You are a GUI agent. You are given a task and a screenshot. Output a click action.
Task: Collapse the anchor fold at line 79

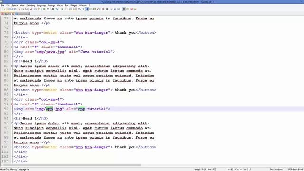(x=12, y=47)
